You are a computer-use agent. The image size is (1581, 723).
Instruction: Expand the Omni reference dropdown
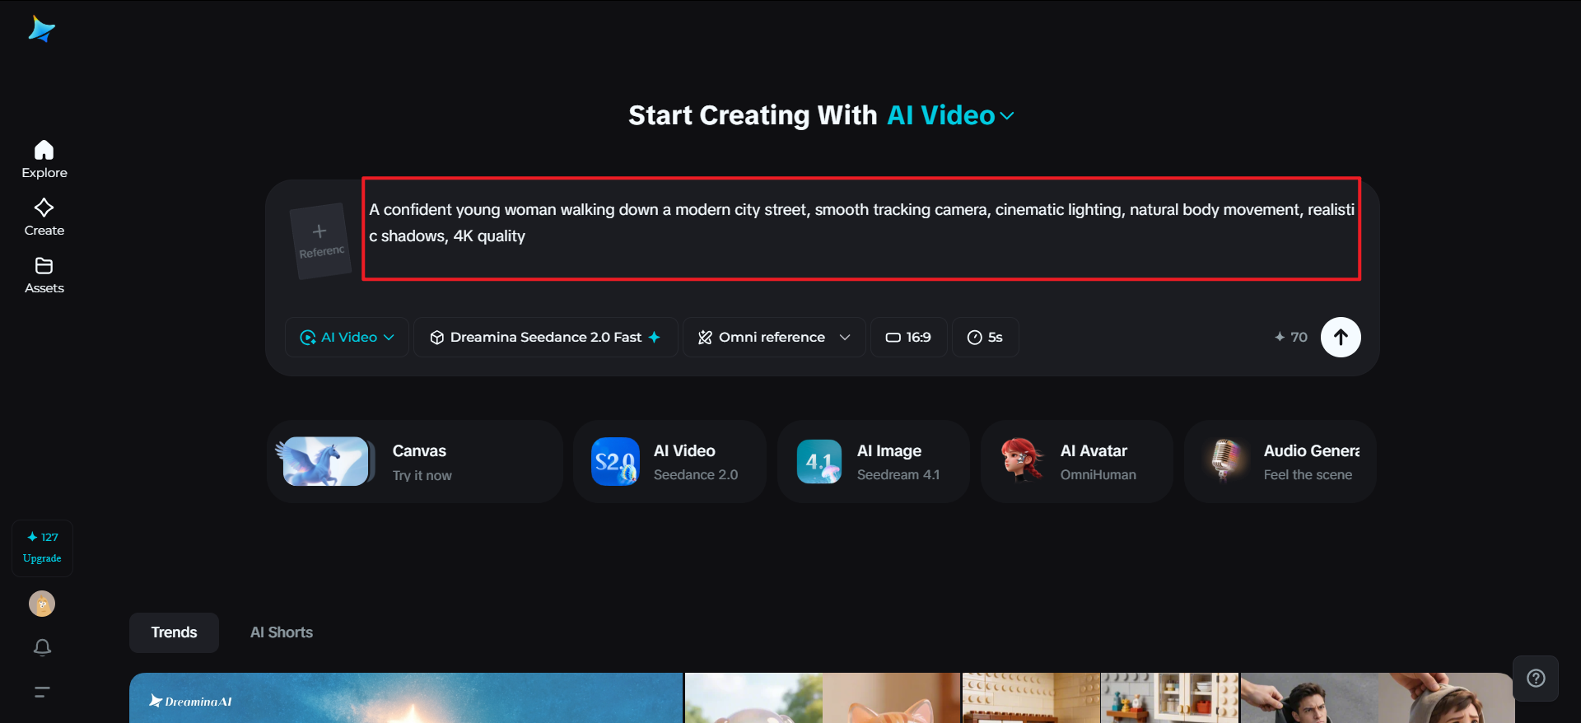pyautogui.click(x=774, y=337)
